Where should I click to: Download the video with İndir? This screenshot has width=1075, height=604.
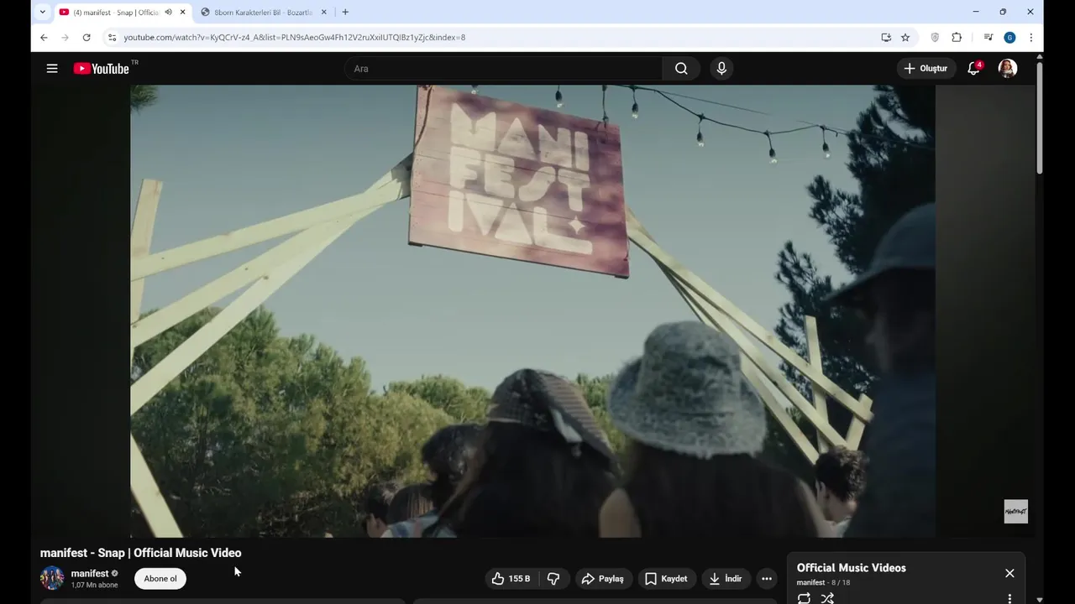coord(726,579)
